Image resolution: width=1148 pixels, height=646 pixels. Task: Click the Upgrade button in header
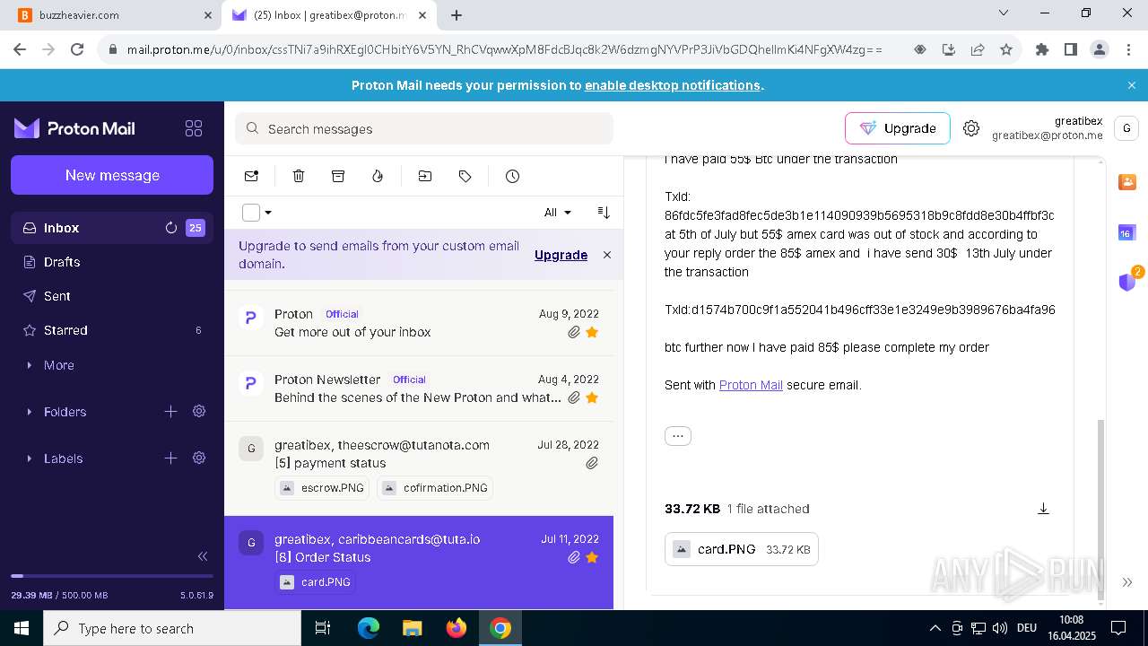click(x=897, y=128)
